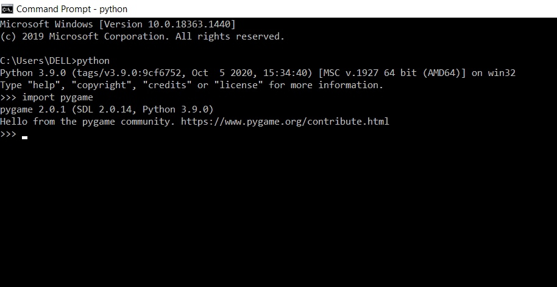
Task: Click the "import pygame" command text
Action: click(x=57, y=97)
